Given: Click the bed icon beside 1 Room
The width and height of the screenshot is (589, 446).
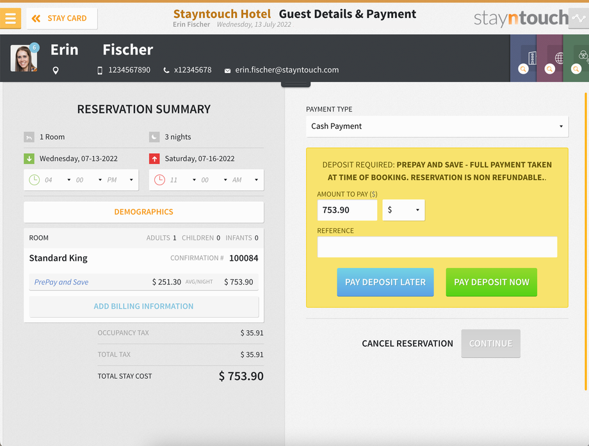Looking at the screenshot, I should (29, 137).
